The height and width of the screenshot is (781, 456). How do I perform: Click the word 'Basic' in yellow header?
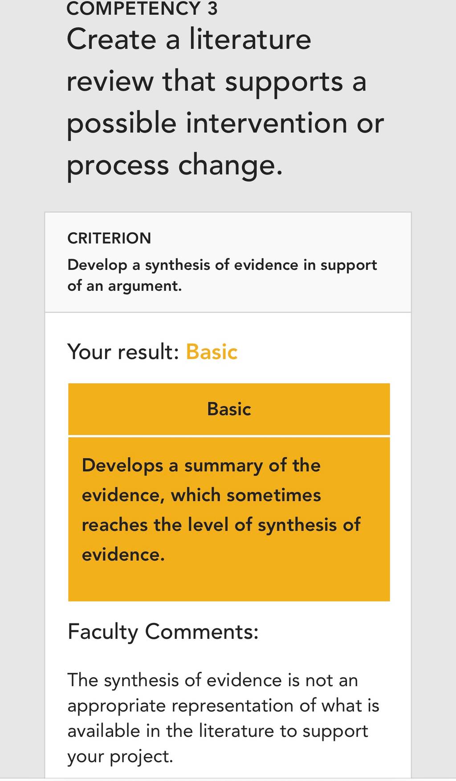pos(229,409)
